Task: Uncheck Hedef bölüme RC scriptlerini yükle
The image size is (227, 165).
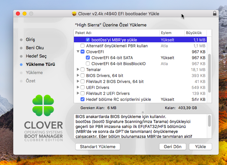Action: click(83, 99)
